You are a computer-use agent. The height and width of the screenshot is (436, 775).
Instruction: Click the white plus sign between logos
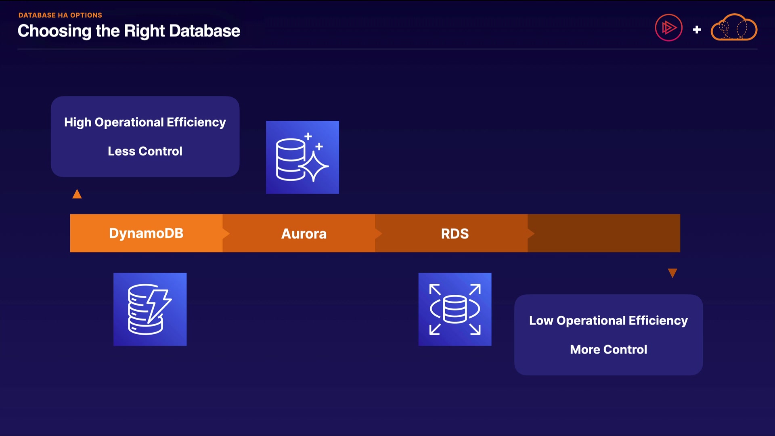(697, 29)
